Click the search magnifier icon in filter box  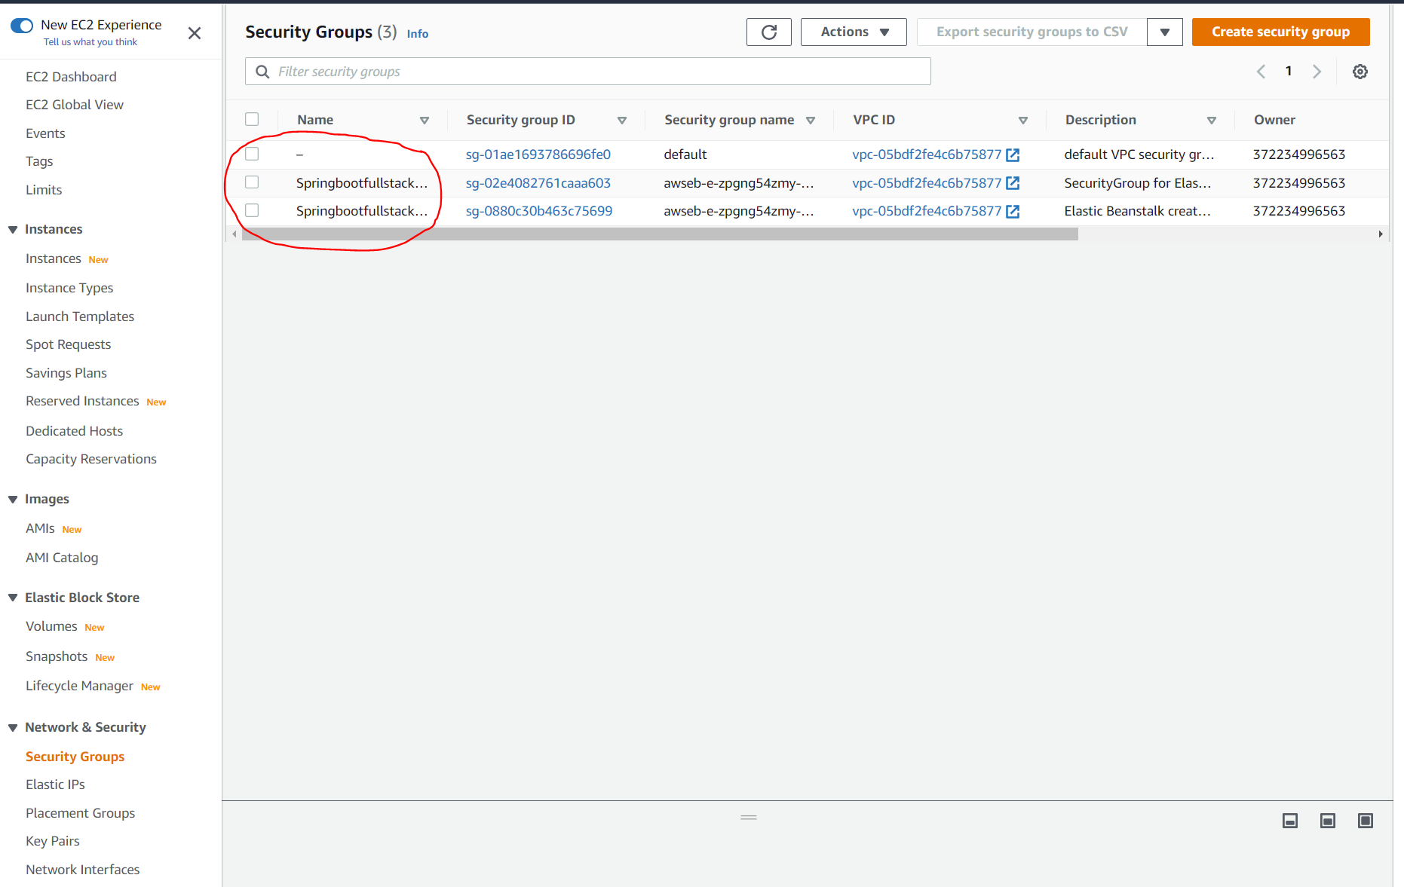[262, 72]
